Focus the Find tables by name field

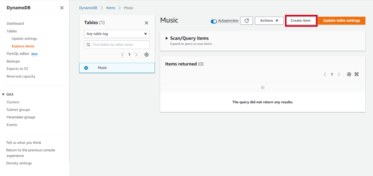(x=117, y=45)
